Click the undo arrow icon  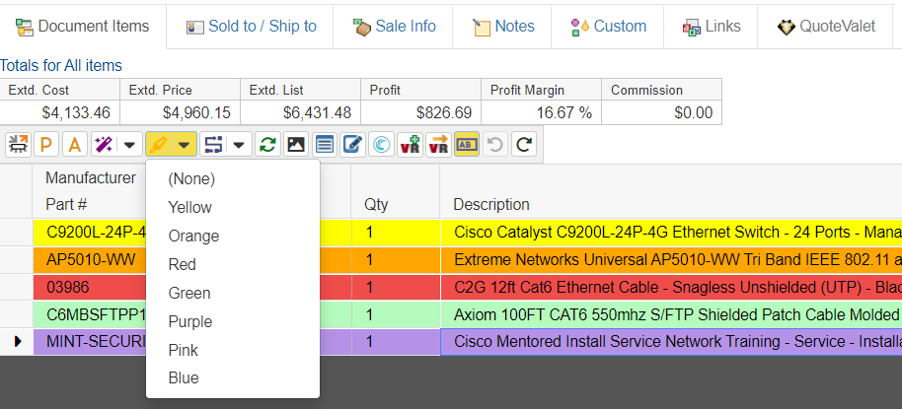[495, 145]
